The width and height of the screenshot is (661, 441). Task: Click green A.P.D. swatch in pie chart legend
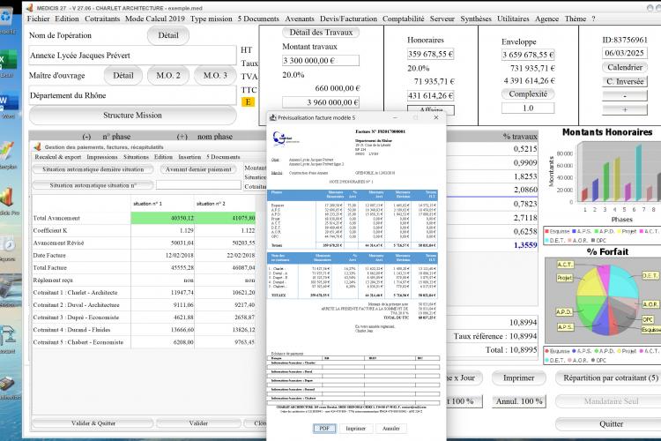coord(597,351)
